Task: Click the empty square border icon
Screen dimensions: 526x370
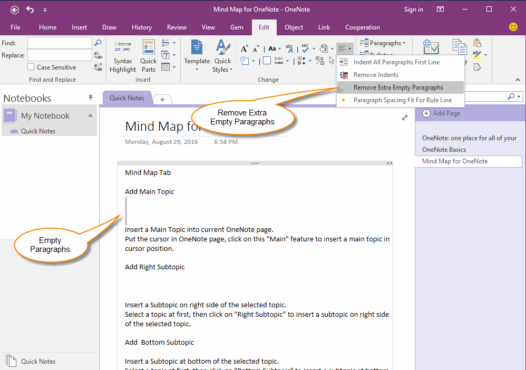Action: coord(267,61)
